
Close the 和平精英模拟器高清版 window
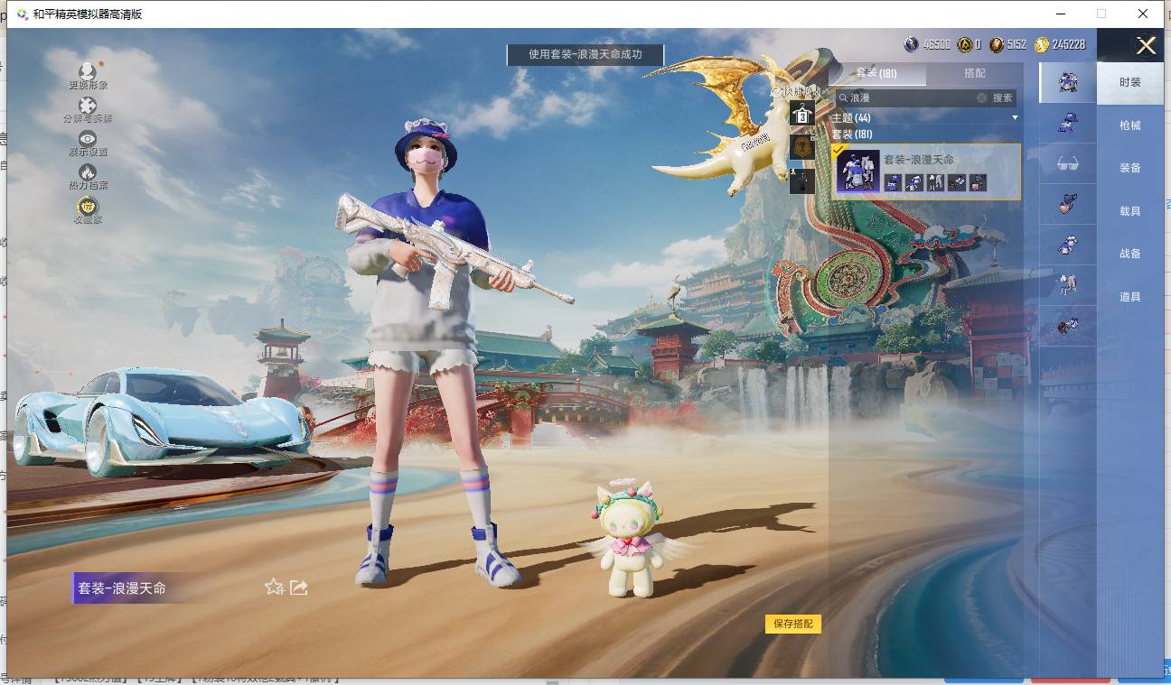1144,14
